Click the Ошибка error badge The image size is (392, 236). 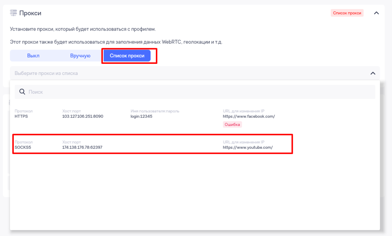coord(232,124)
